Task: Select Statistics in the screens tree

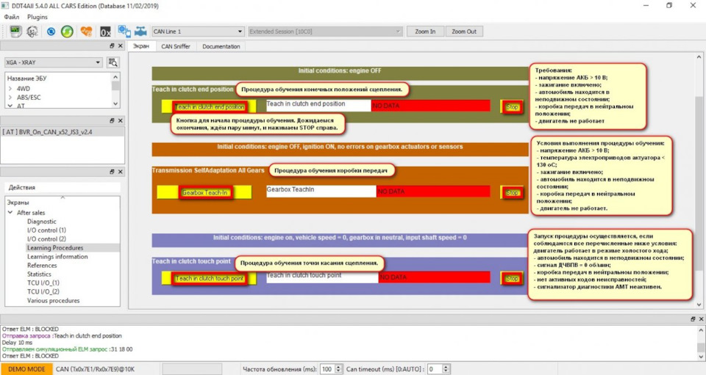Action: coord(39,274)
